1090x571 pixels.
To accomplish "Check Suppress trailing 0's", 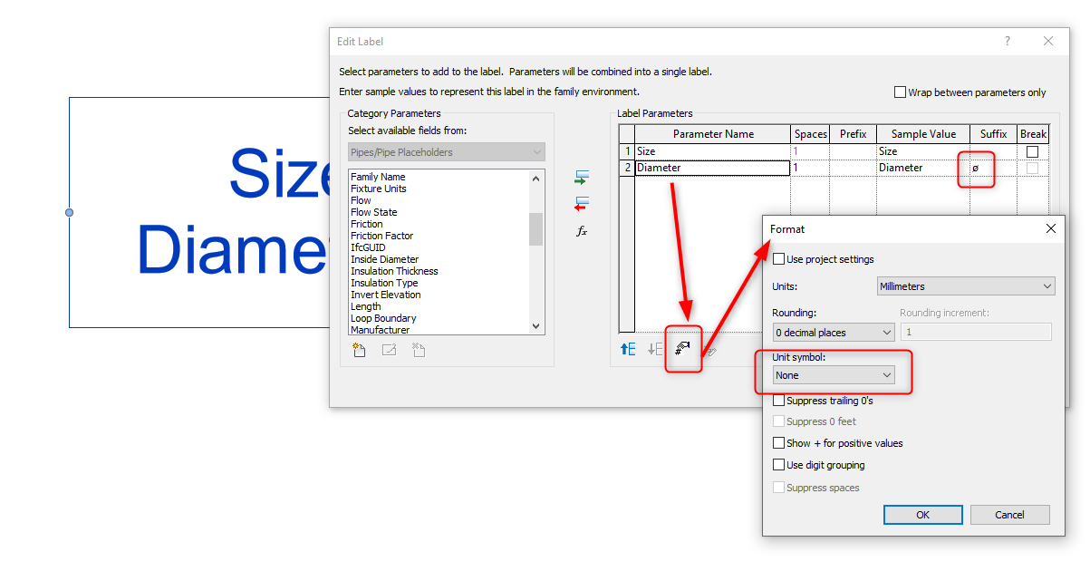I will point(778,400).
